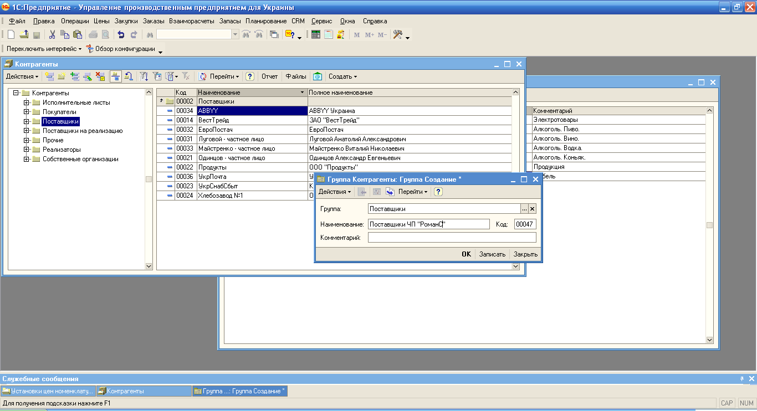The height and width of the screenshot is (411, 757).
Task: Click the Windows list icon in the toolbar
Action: click(274, 34)
